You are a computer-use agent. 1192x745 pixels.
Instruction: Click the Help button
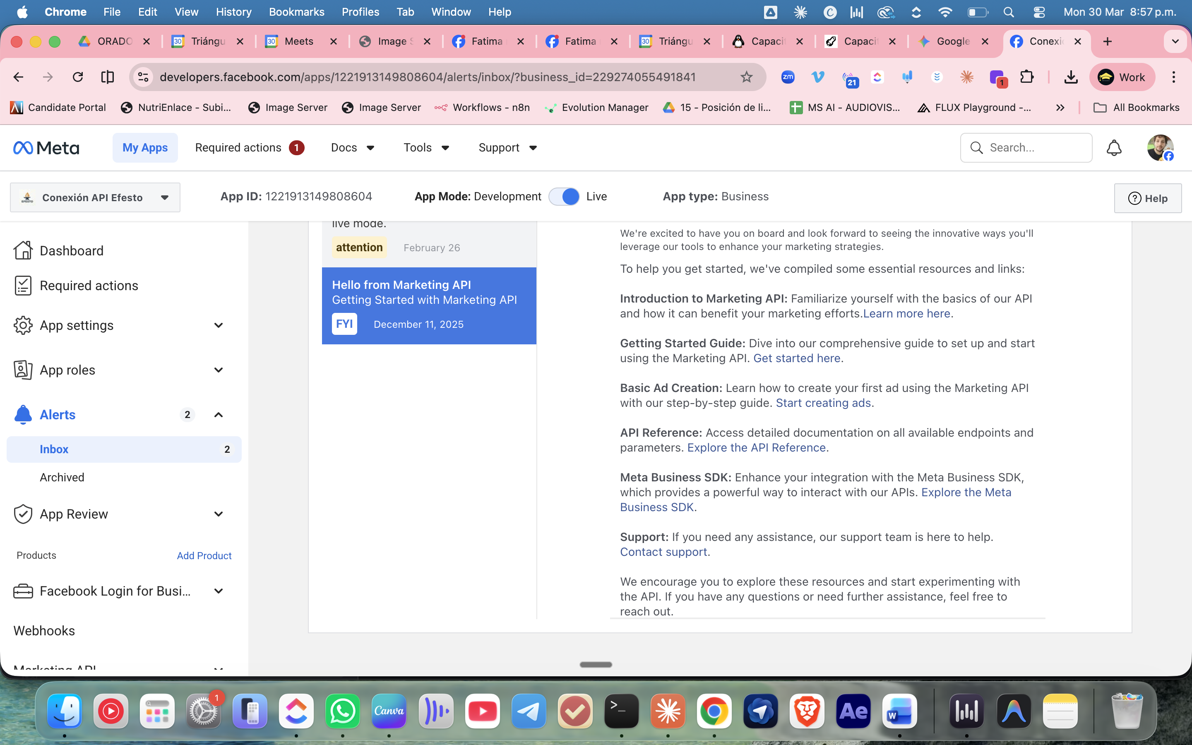1147,198
